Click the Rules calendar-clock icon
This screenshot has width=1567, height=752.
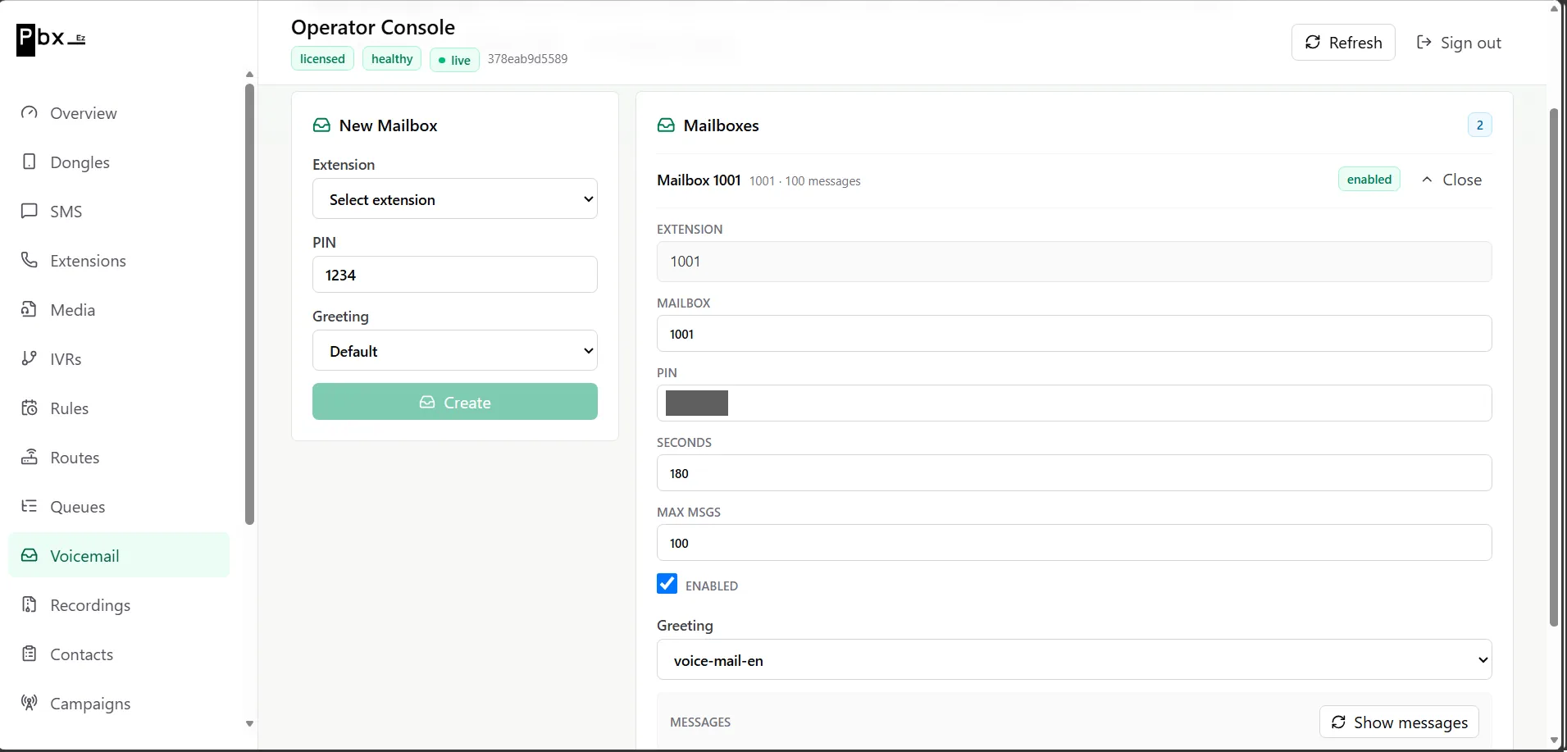click(30, 408)
